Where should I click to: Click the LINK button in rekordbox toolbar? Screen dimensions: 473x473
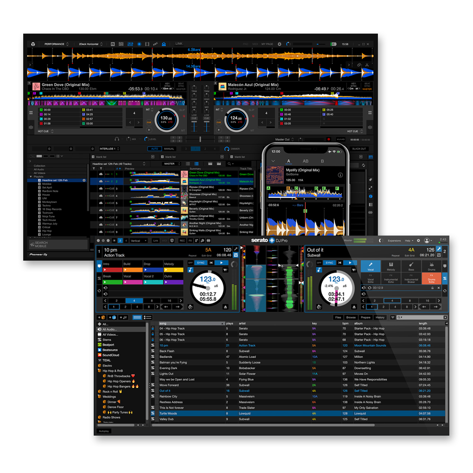[179, 44]
